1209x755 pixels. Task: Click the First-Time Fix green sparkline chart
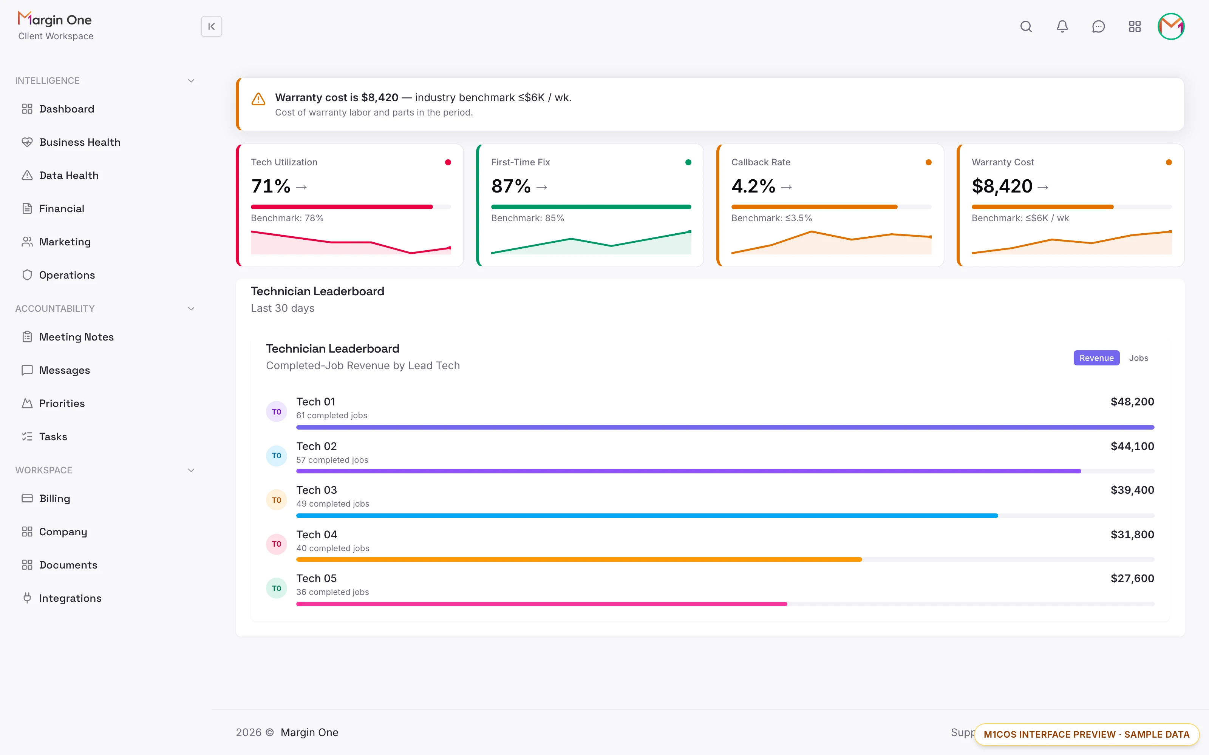click(591, 242)
